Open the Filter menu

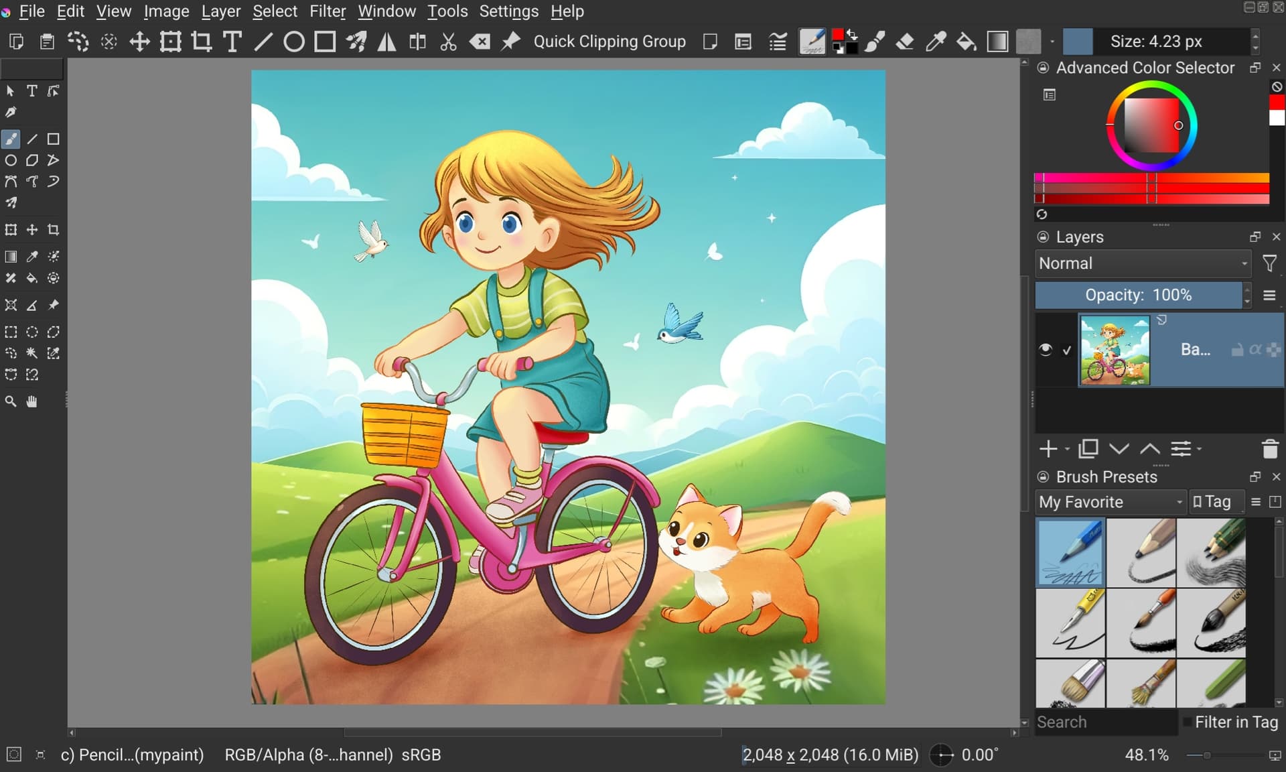click(x=327, y=11)
